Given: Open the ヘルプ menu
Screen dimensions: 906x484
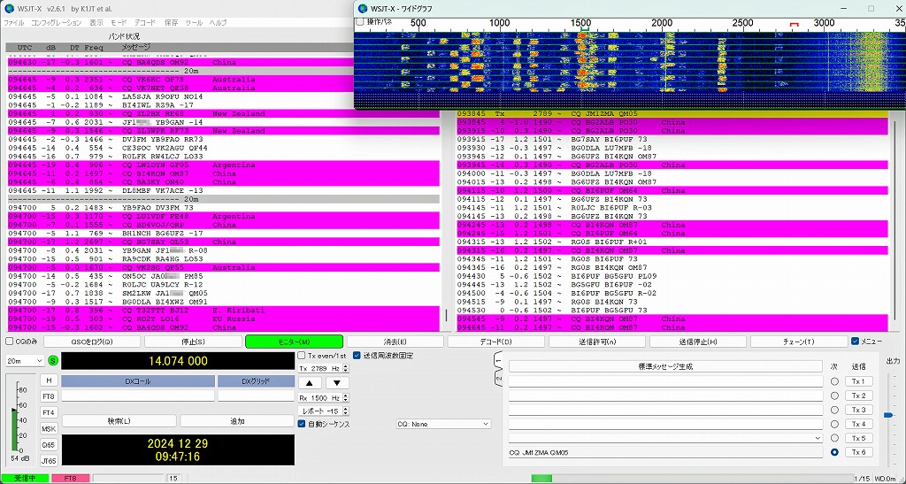Looking at the screenshot, I should click(218, 23).
